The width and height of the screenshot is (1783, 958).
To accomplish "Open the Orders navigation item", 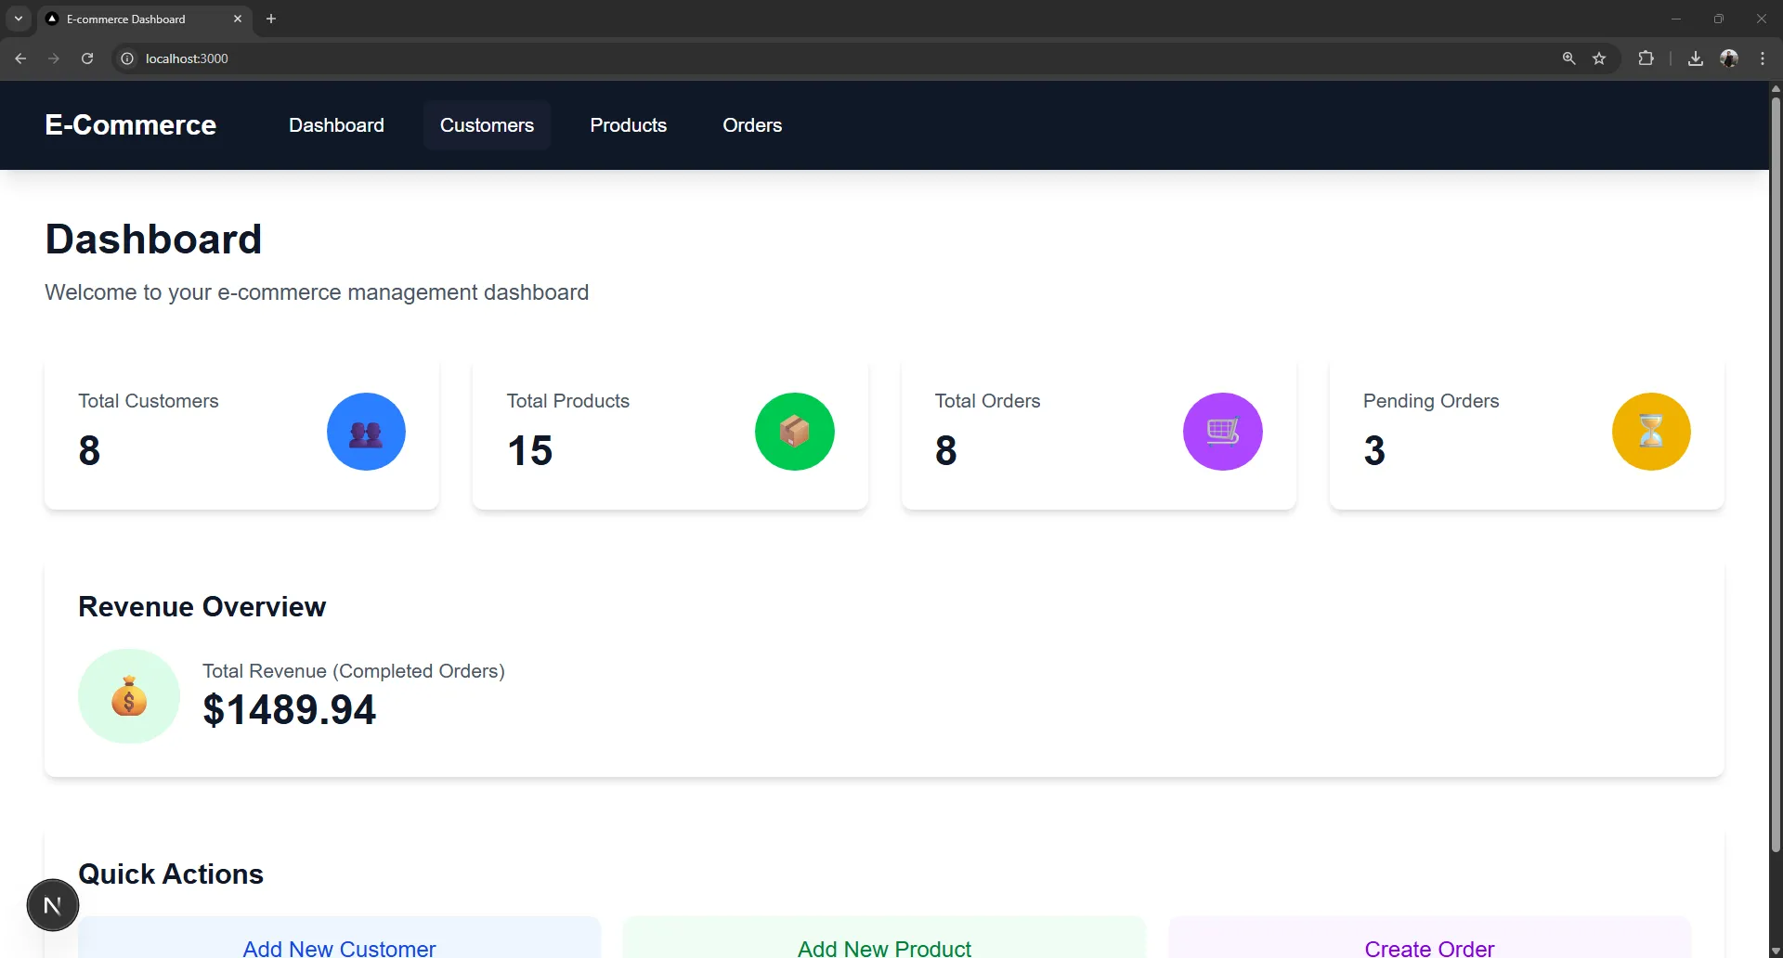I will [x=752, y=124].
